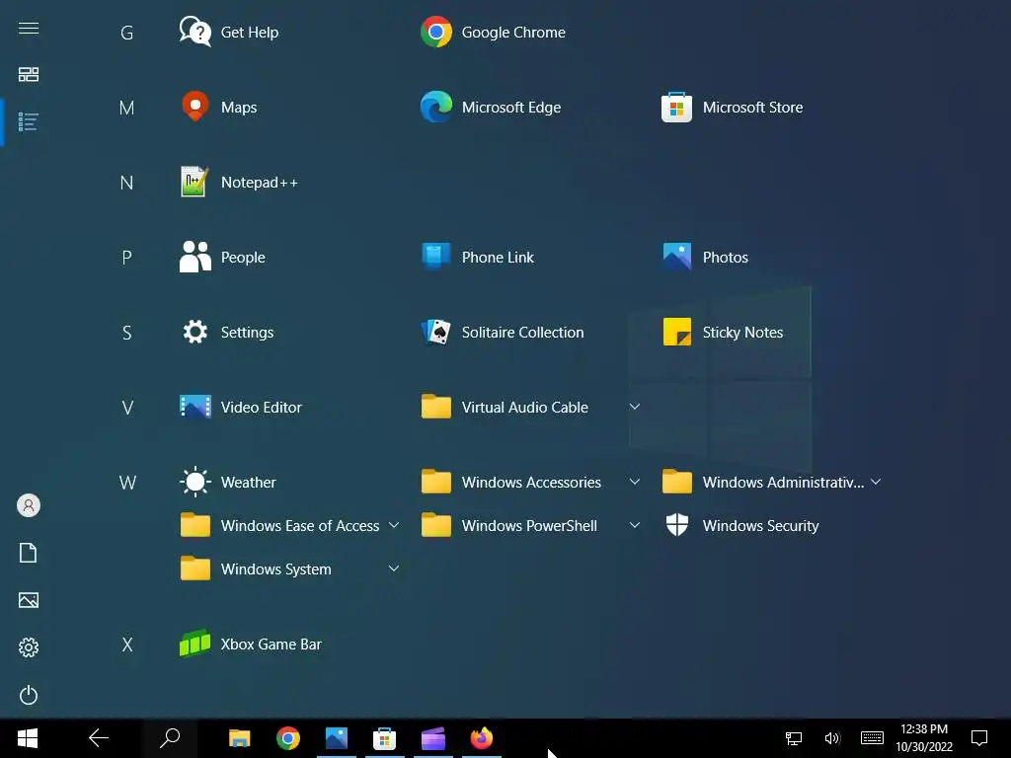Viewport: 1011px width, 758px height.
Task: Open the Get Help app
Action: [x=229, y=33]
